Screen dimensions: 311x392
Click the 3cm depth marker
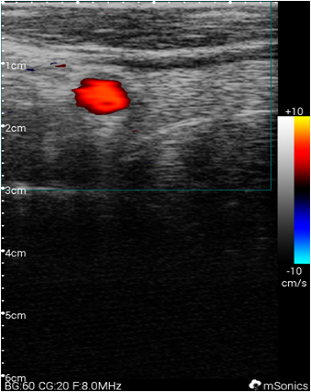pos(16,190)
